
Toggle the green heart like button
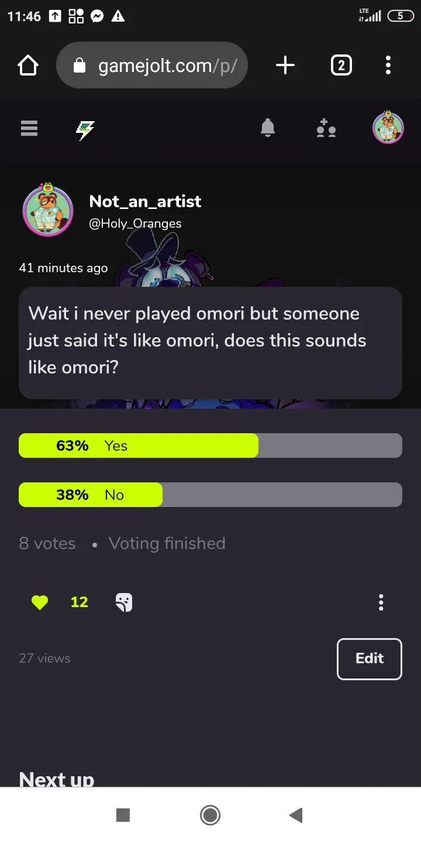[40, 602]
